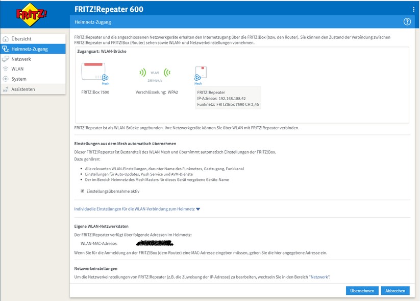This screenshot has width=420, height=301.
Task: Follow the "Netzwerk" link in Netzwerkeinstellungen
Action: click(x=319, y=276)
